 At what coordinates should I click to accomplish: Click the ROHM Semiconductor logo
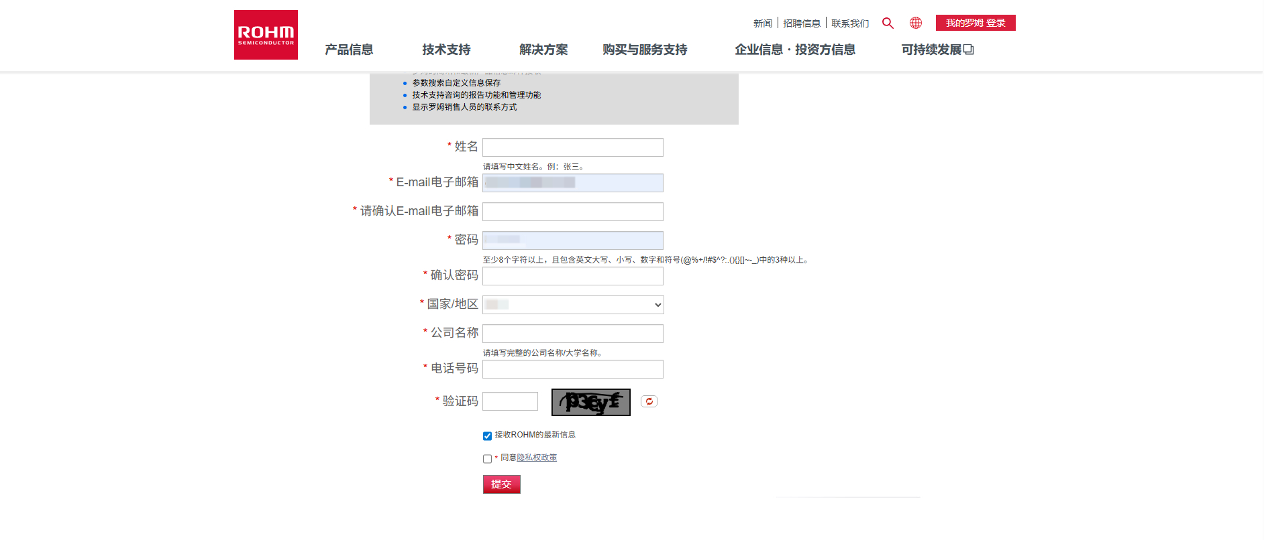pos(266,35)
